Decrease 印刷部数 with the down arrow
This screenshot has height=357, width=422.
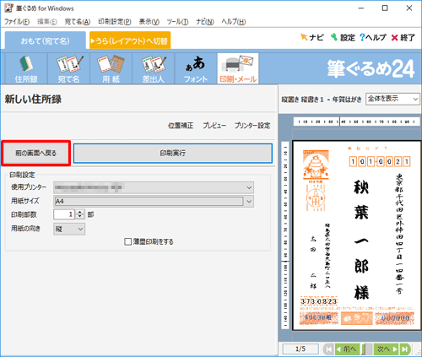coord(80,217)
